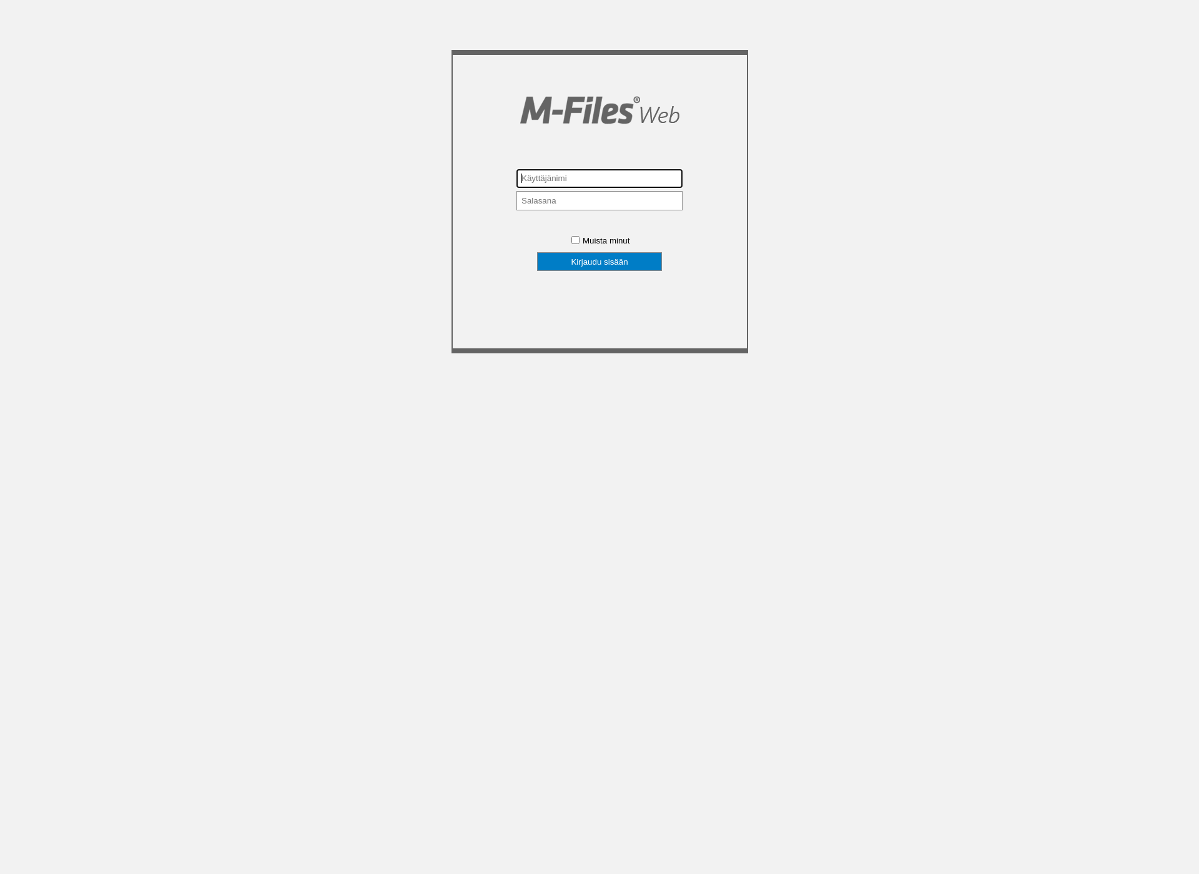Click the Kirjaudu sisään login button

tap(599, 262)
